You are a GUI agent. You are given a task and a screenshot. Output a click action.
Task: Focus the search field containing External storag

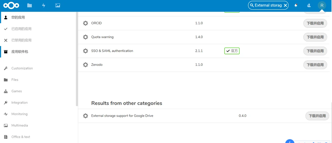268,5
